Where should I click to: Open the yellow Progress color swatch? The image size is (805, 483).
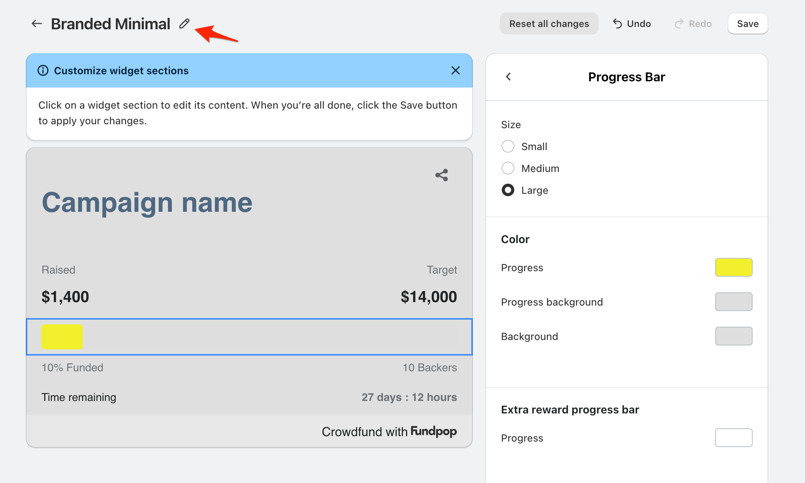[733, 267]
